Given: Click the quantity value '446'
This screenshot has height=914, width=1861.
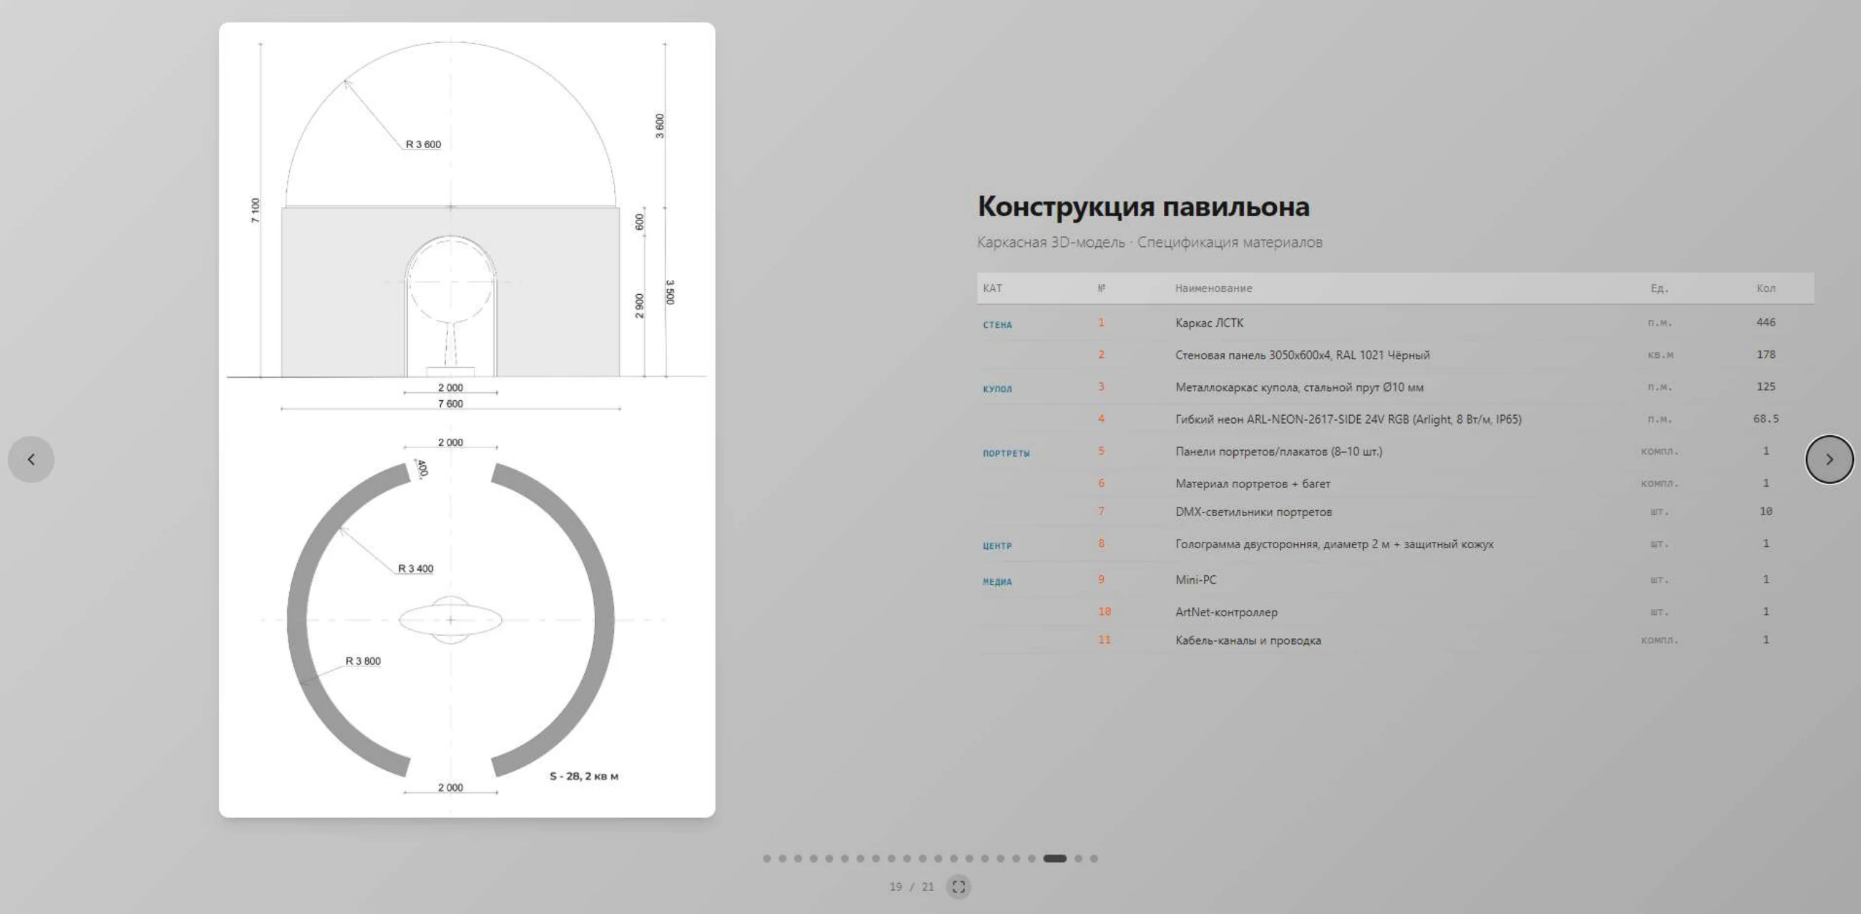Looking at the screenshot, I should 1766,322.
